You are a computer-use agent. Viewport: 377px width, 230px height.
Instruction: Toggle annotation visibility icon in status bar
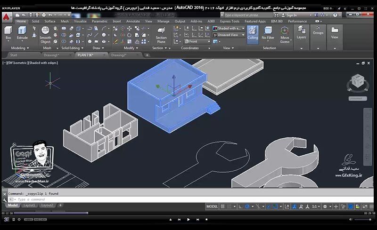click(x=294, y=206)
